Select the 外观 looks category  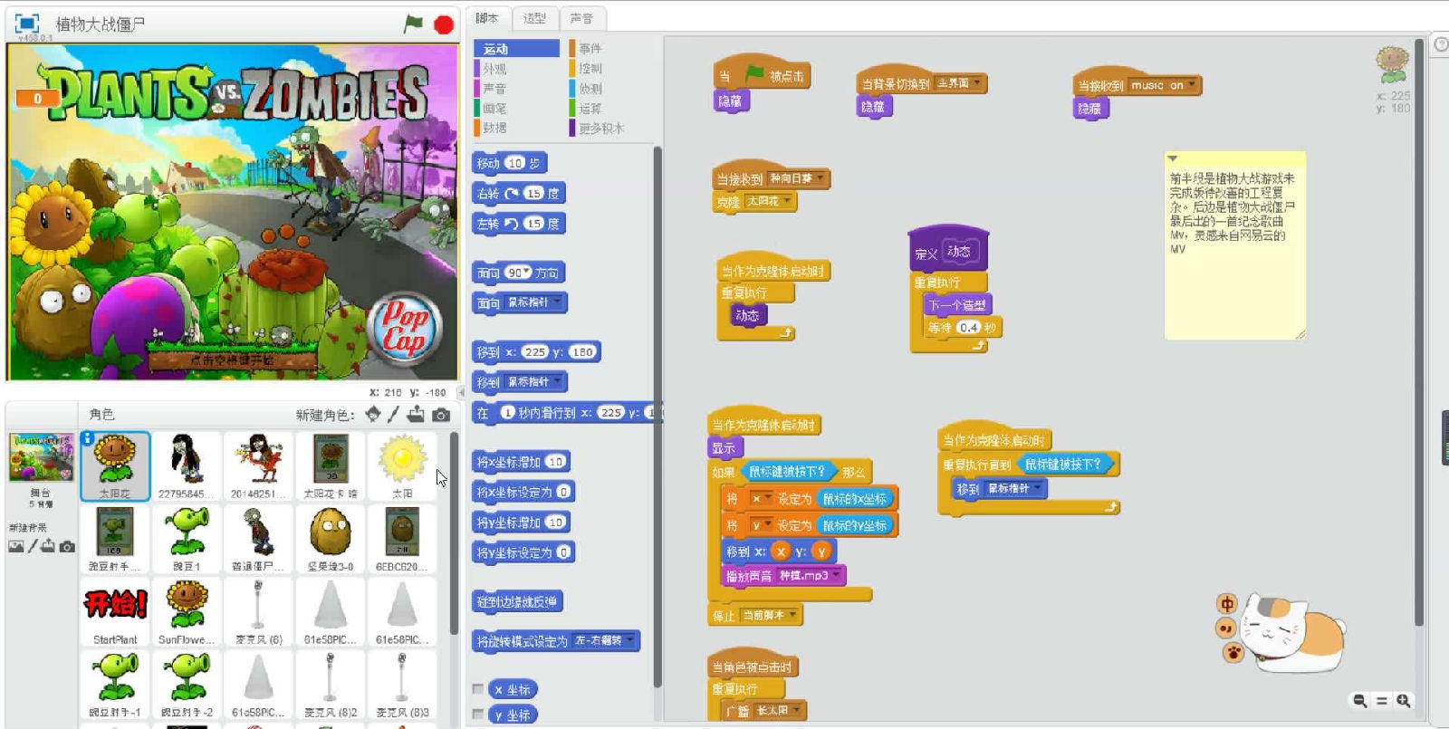click(x=516, y=69)
